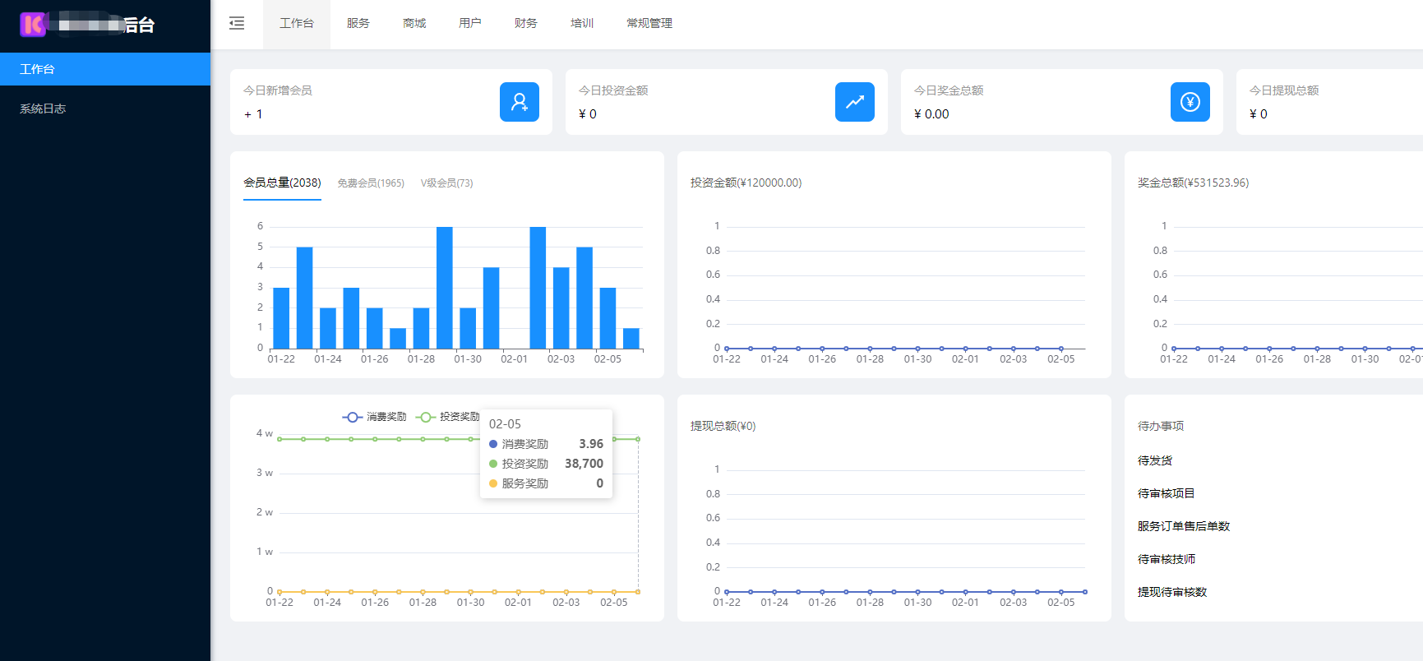Click the investment trend chart icon

855,102
